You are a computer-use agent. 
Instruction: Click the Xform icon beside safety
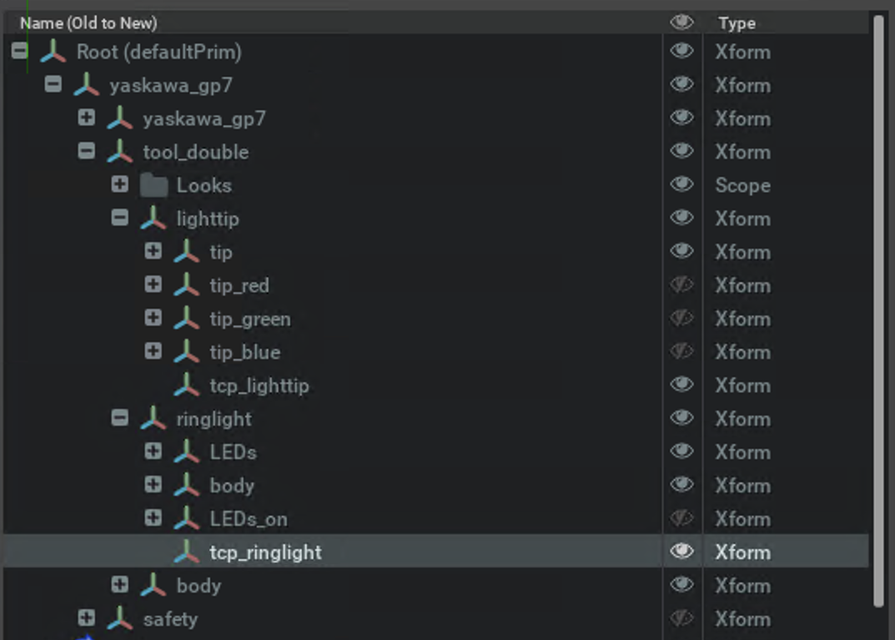(120, 619)
